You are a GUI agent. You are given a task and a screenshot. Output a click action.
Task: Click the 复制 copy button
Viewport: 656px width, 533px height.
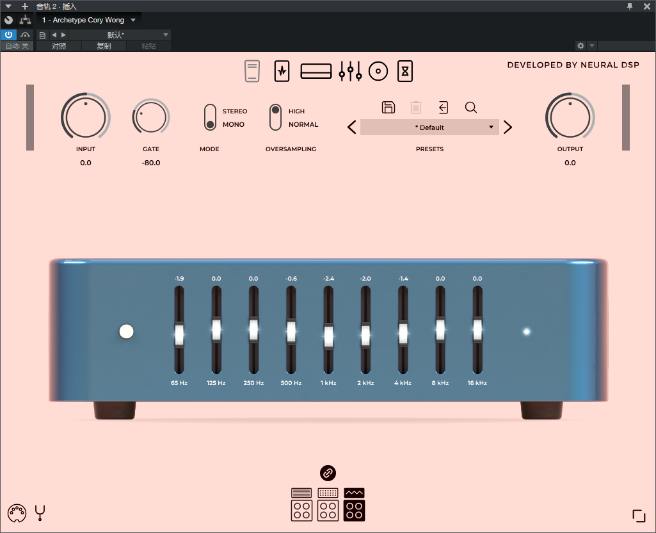104,46
